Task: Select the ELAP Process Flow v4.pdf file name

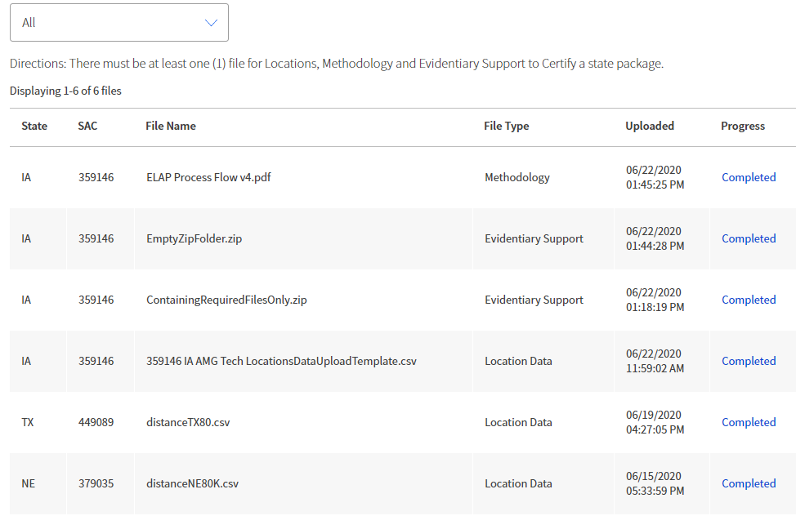Action: 208,177
